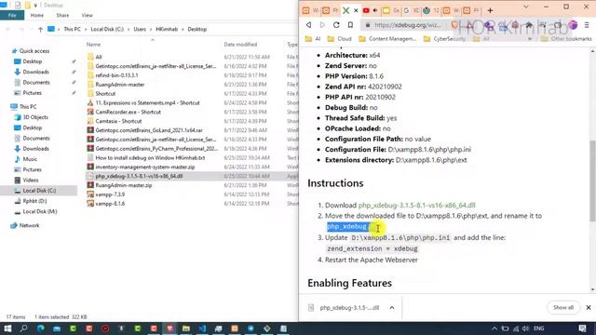Click the browser address bar
Screen dimensions: 596x335
click(407, 25)
